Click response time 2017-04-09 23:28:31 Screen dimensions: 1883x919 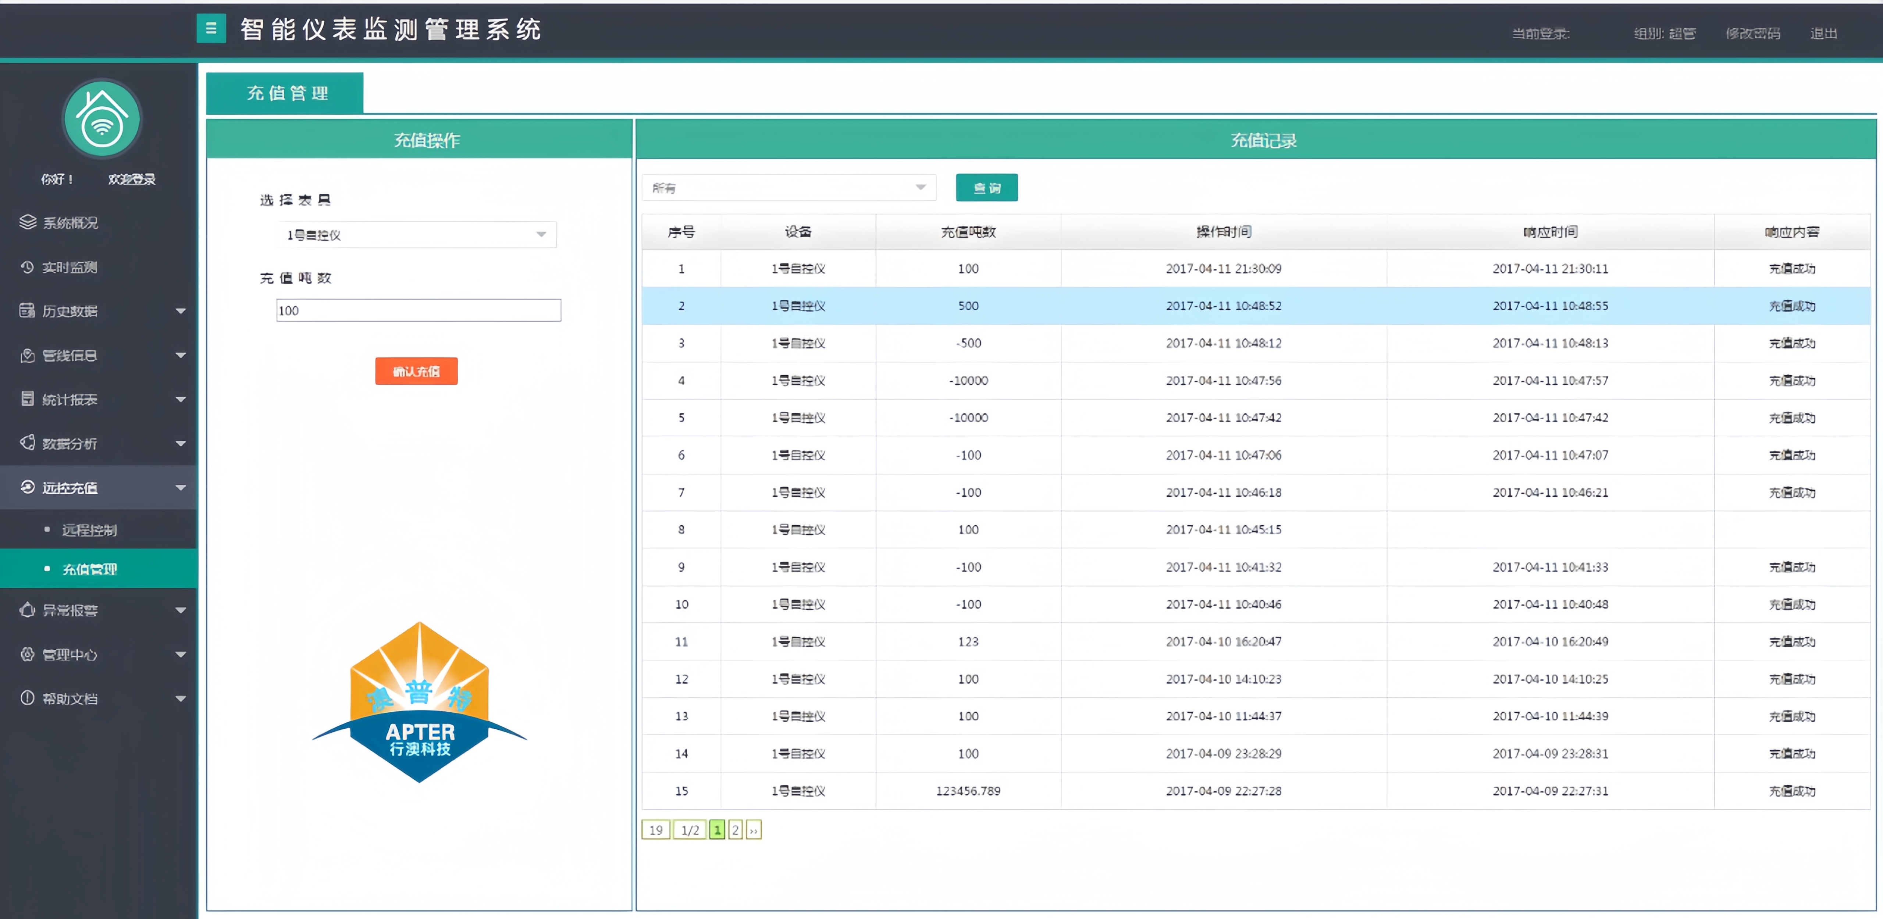coord(1551,753)
